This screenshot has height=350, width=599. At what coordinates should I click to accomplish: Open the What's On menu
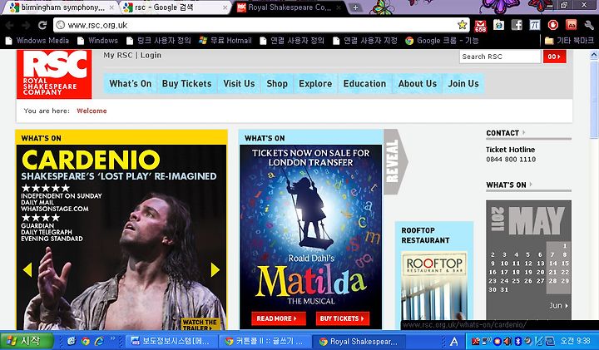click(131, 84)
